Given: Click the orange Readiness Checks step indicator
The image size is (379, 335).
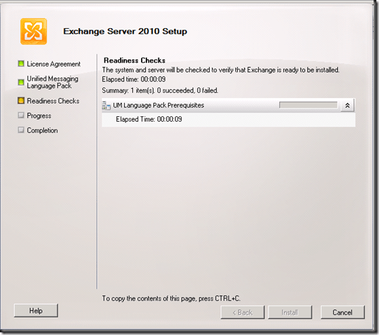Looking at the screenshot, I should pos(21,101).
